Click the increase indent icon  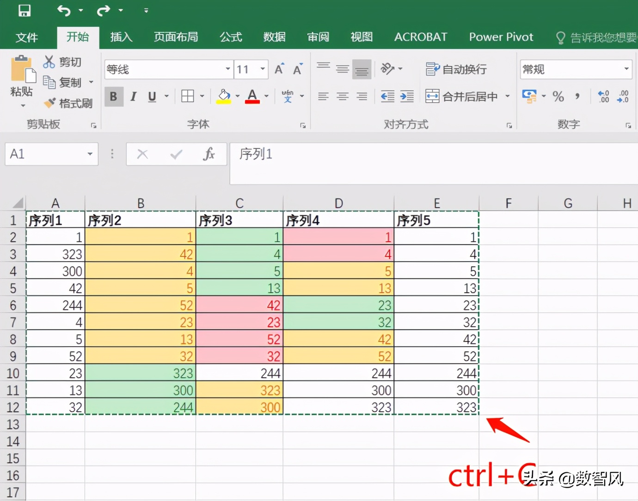point(407,96)
